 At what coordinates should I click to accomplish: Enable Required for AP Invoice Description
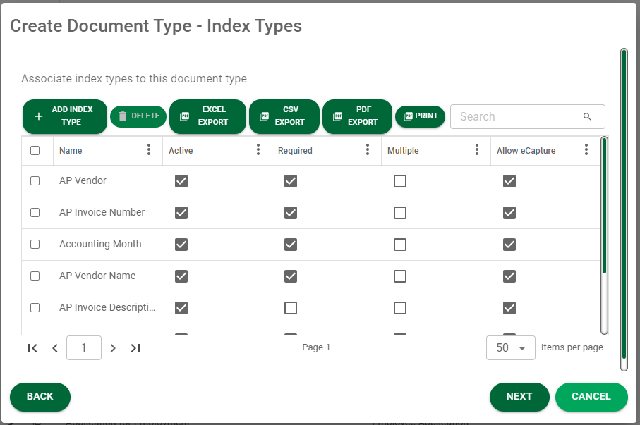coord(291,308)
